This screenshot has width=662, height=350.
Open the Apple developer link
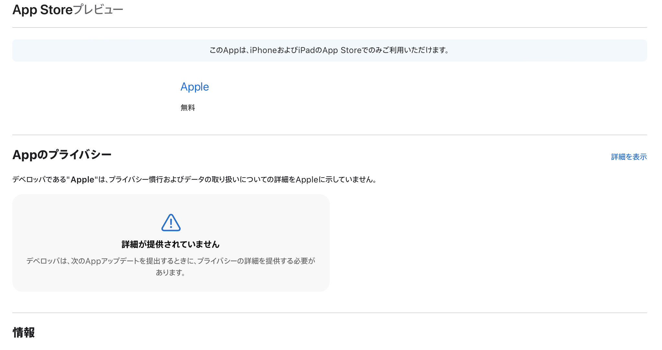click(194, 87)
